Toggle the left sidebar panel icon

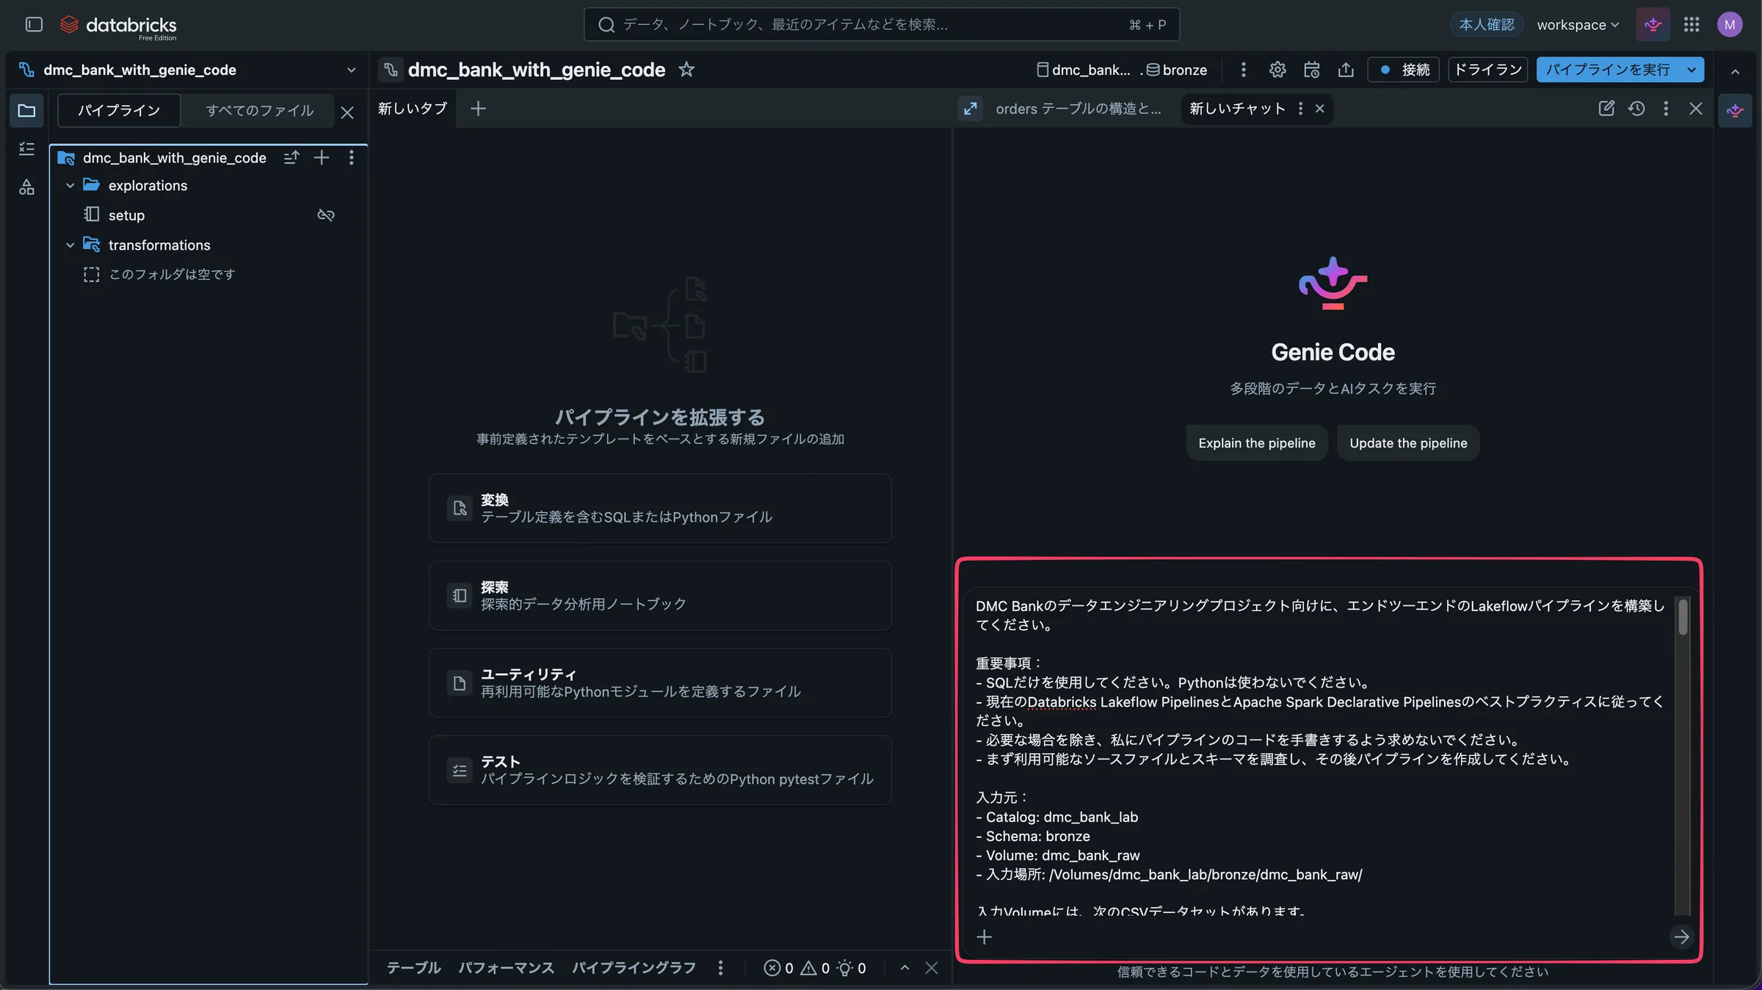coord(34,24)
